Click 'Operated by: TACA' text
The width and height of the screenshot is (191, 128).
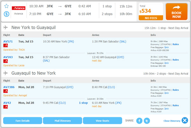click(x=14, y=50)
